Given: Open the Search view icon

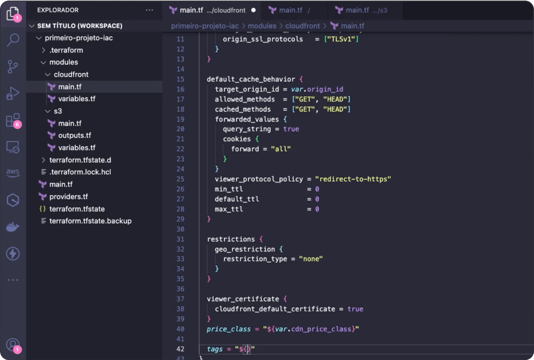Looking at the screenshot, I should (13, 40).
